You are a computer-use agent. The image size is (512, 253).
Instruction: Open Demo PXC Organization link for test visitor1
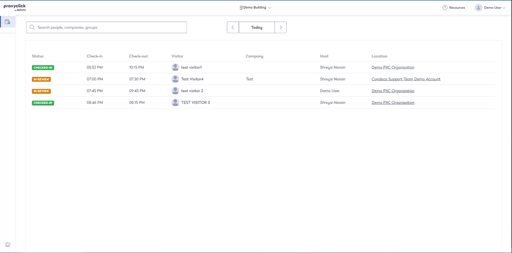(x=393, y=67)
